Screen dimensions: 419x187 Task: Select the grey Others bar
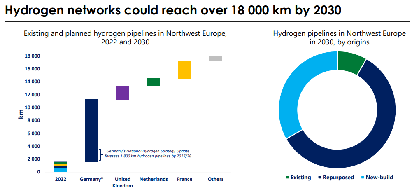(x=216, y=58)
